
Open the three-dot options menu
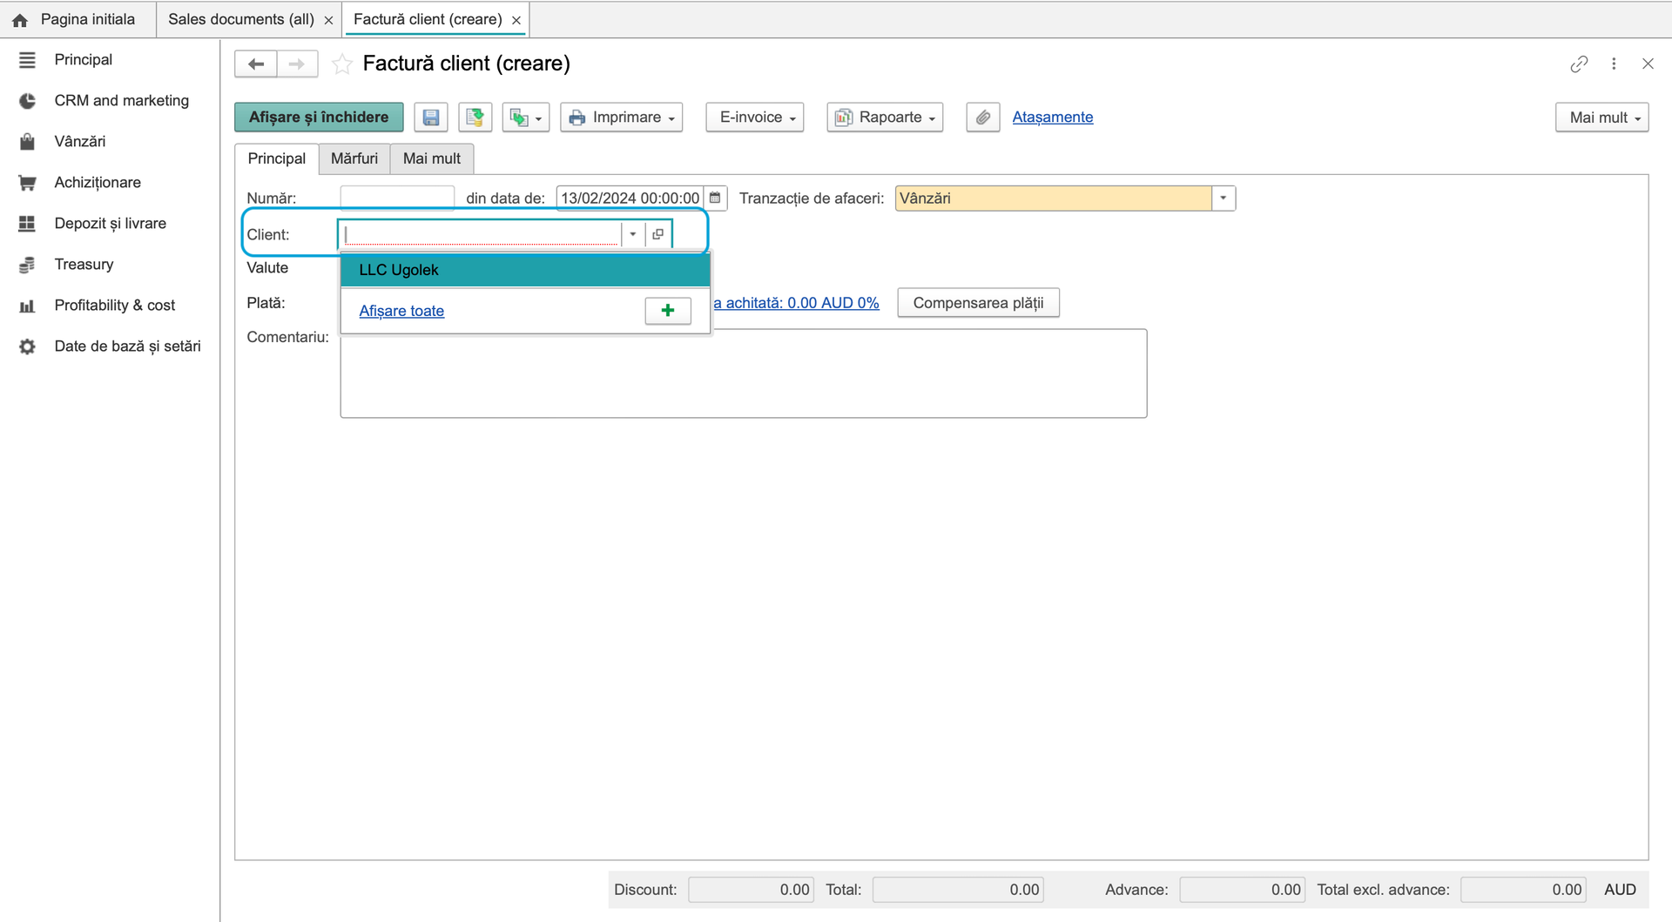pos(1614,64)
